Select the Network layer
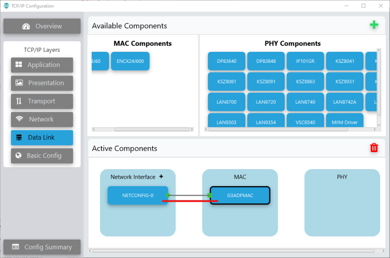The image size is (390, 258). [42, 119]
